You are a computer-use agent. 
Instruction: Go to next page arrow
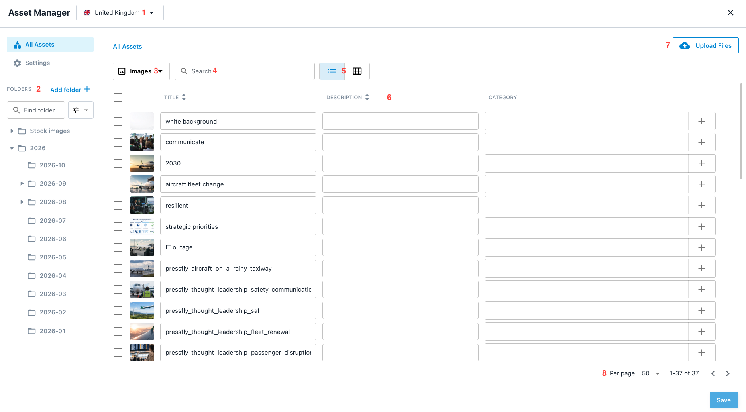(728, 373)
